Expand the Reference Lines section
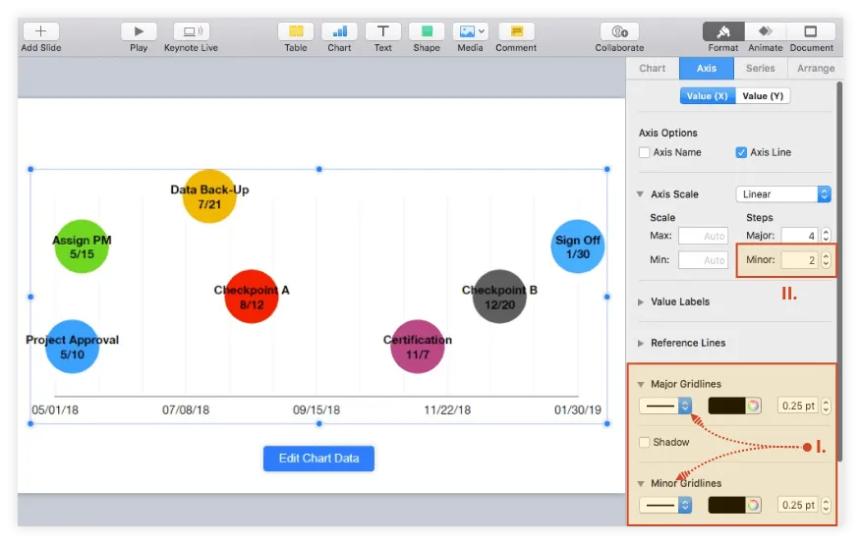Screen dimensions: 861x544 coord(643,343)
